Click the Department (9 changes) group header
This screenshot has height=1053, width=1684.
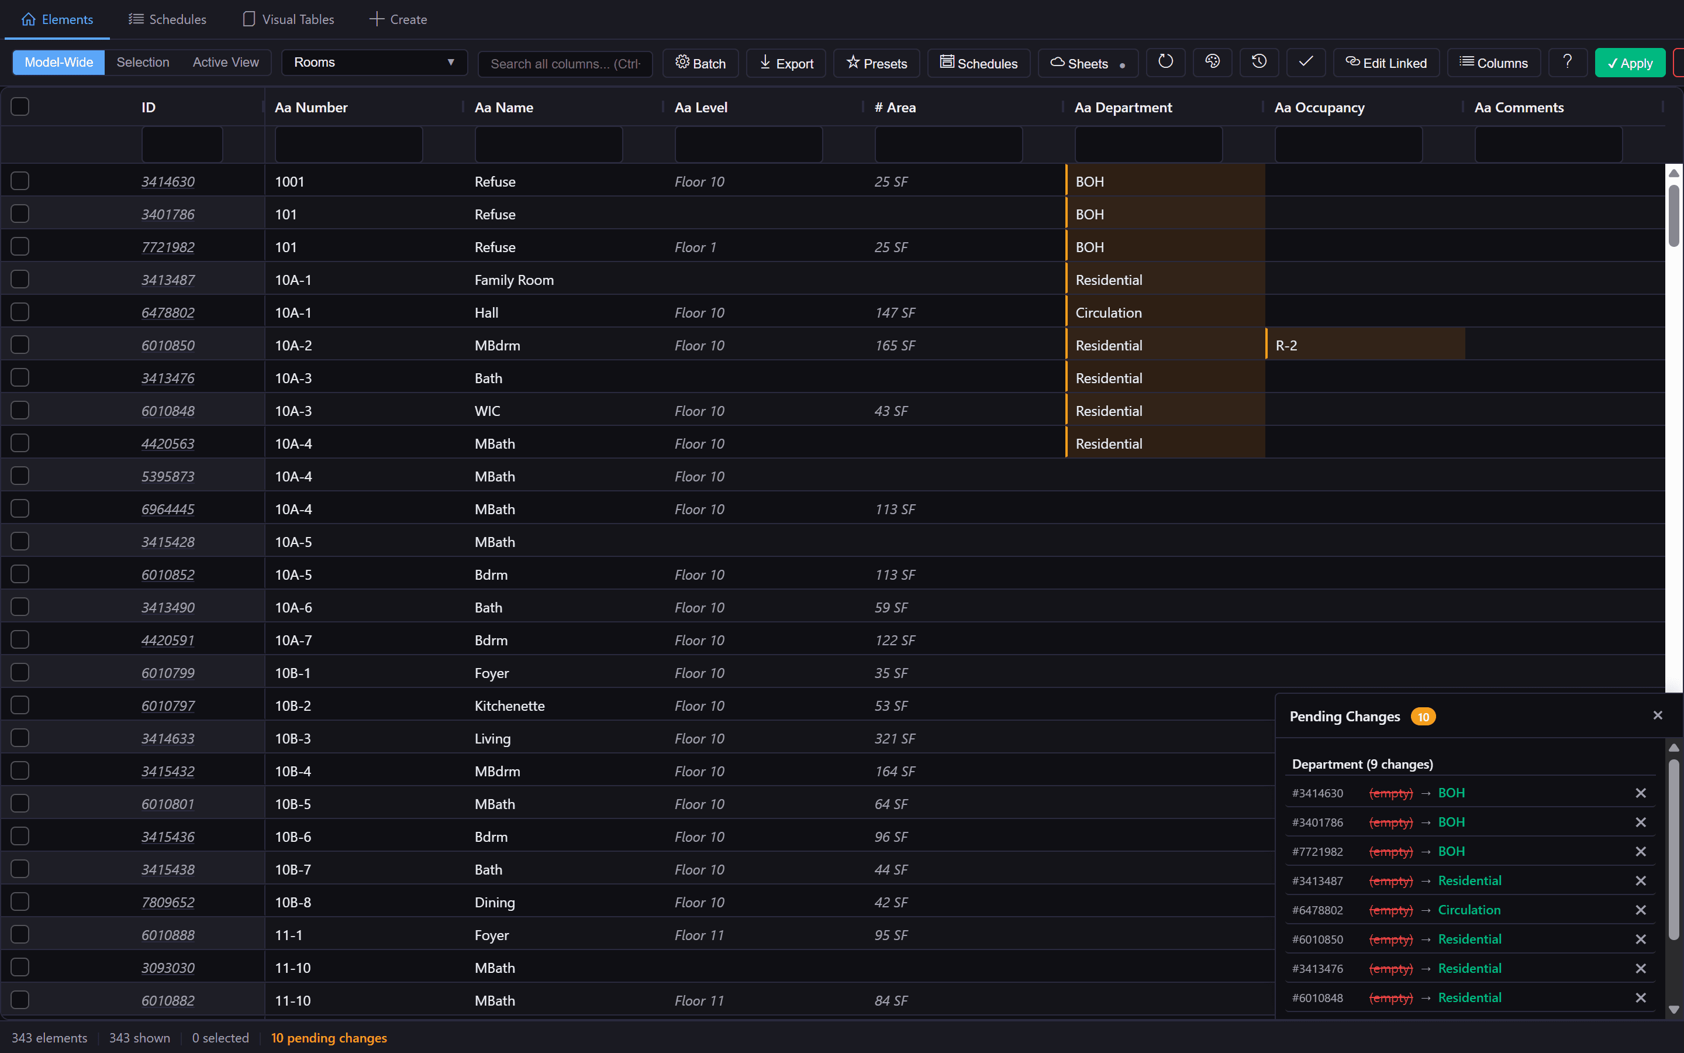coord(1362,764)
